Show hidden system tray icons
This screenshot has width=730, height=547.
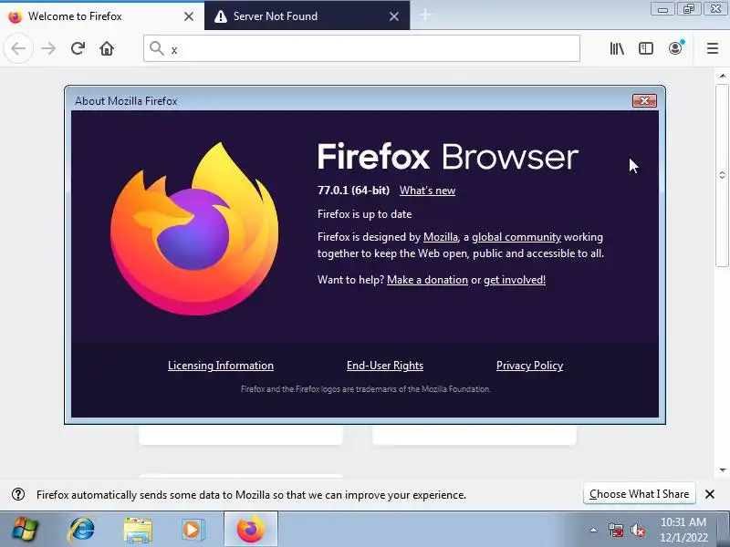click(593, 530)
